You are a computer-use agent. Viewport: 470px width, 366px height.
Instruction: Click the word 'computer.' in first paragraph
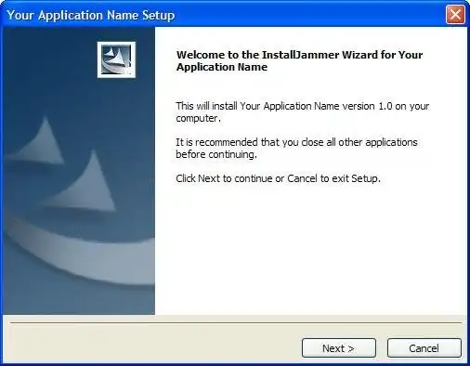pyautogui.click(x=198, y=118)
